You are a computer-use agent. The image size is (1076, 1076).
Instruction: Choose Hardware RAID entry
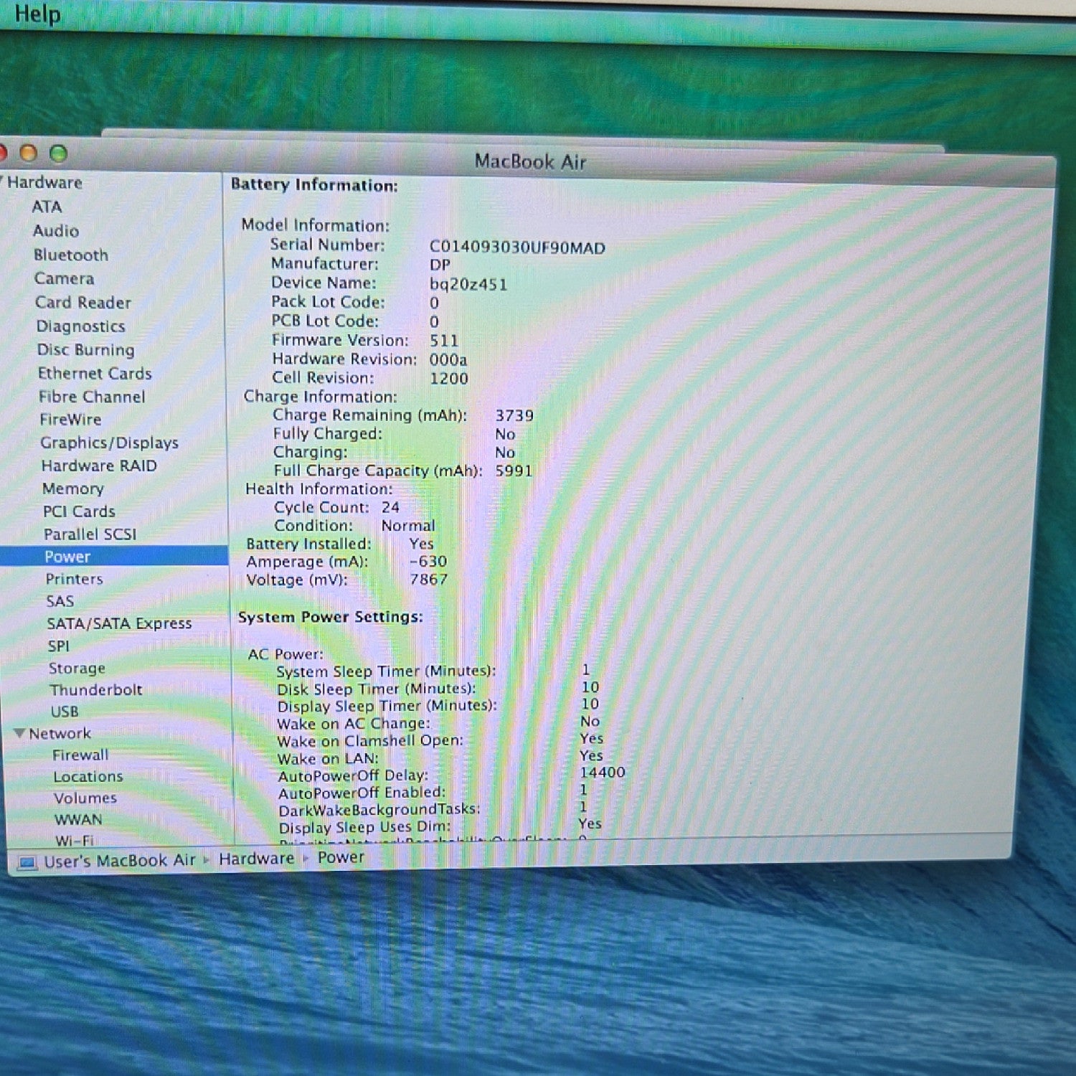pos(99,466)
